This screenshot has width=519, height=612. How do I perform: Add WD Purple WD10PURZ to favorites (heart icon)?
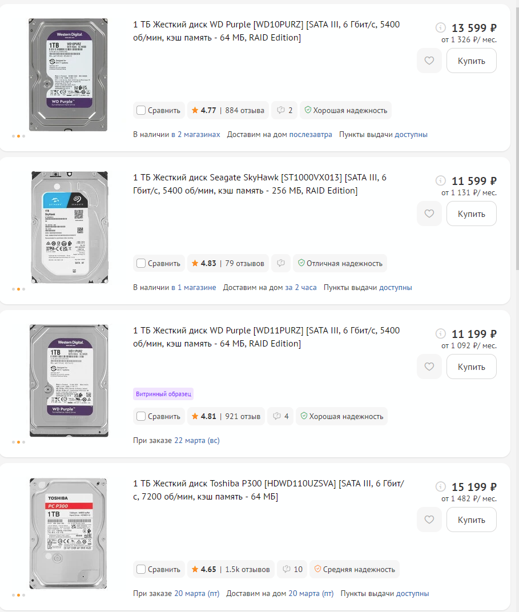coord(429,61)
